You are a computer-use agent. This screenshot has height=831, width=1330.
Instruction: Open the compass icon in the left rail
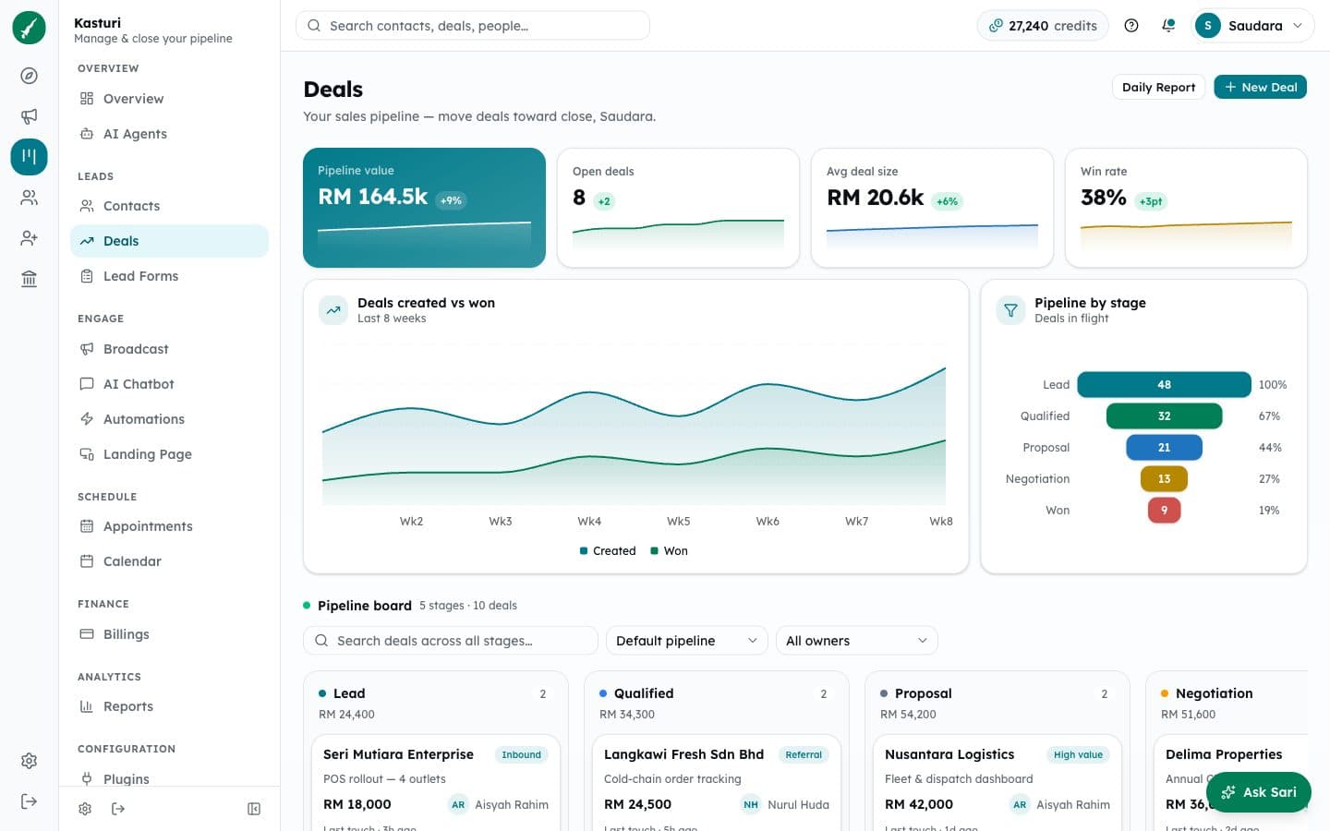click(29, 76)
